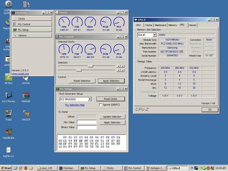Click the right arrow of the upper Selection slider
This screenshot has height=171, width=228.
point(123,66)
